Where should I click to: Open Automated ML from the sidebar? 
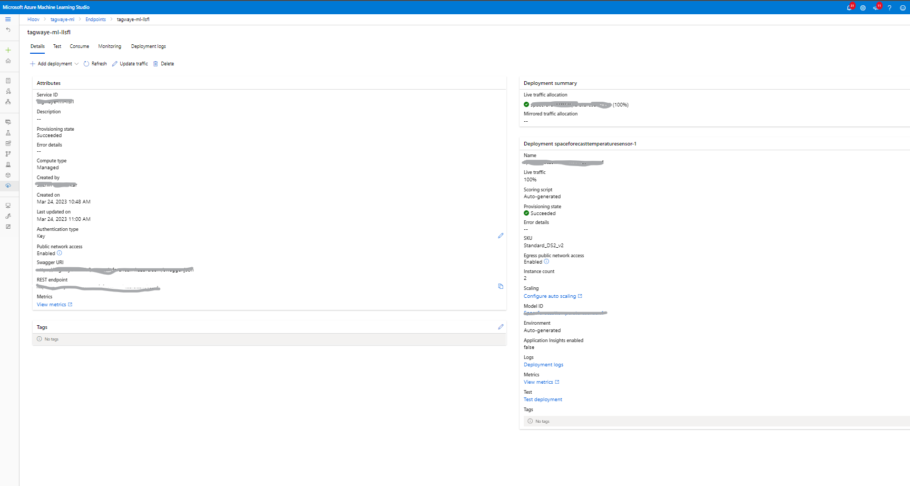click(8, 91)
